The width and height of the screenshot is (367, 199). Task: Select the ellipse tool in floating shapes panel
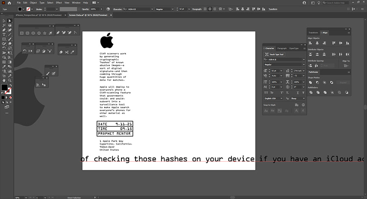click(x=33, y=33)
